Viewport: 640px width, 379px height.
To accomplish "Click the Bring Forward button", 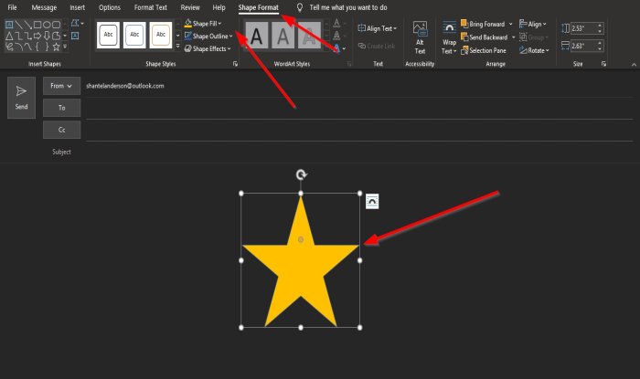I will (x=484, y=24).
